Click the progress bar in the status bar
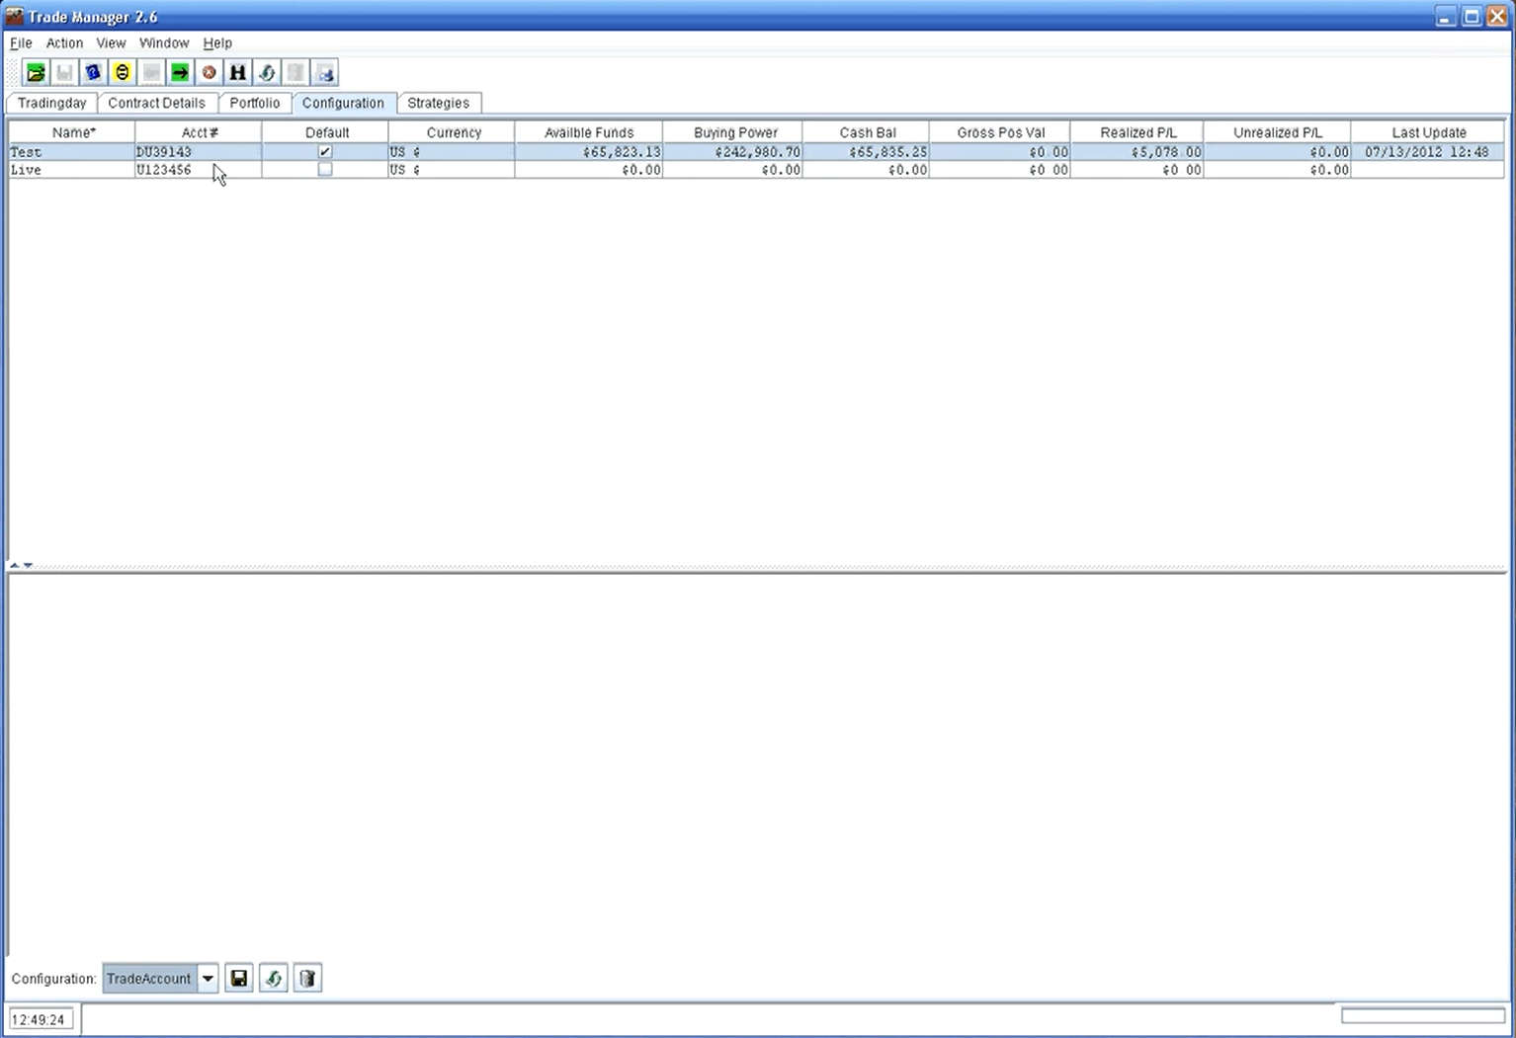Image resolution: width=1516 pixels, height=1038 pixels. (1423, 1015)
